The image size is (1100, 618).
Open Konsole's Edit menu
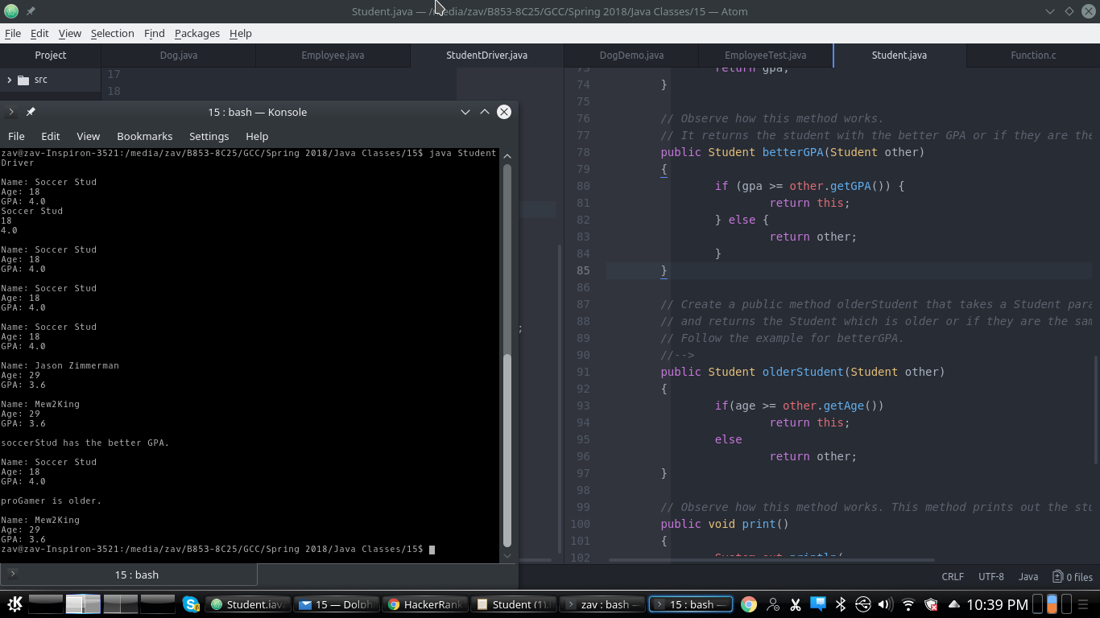[51, 136]
